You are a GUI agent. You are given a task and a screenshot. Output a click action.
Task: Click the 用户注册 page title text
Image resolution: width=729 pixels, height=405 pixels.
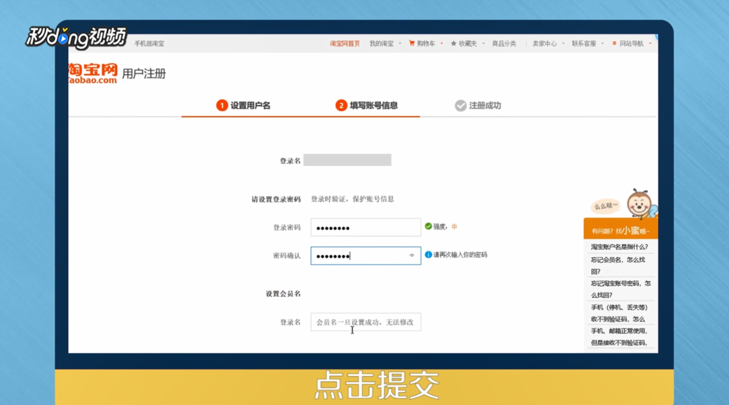tap(144, 74)
